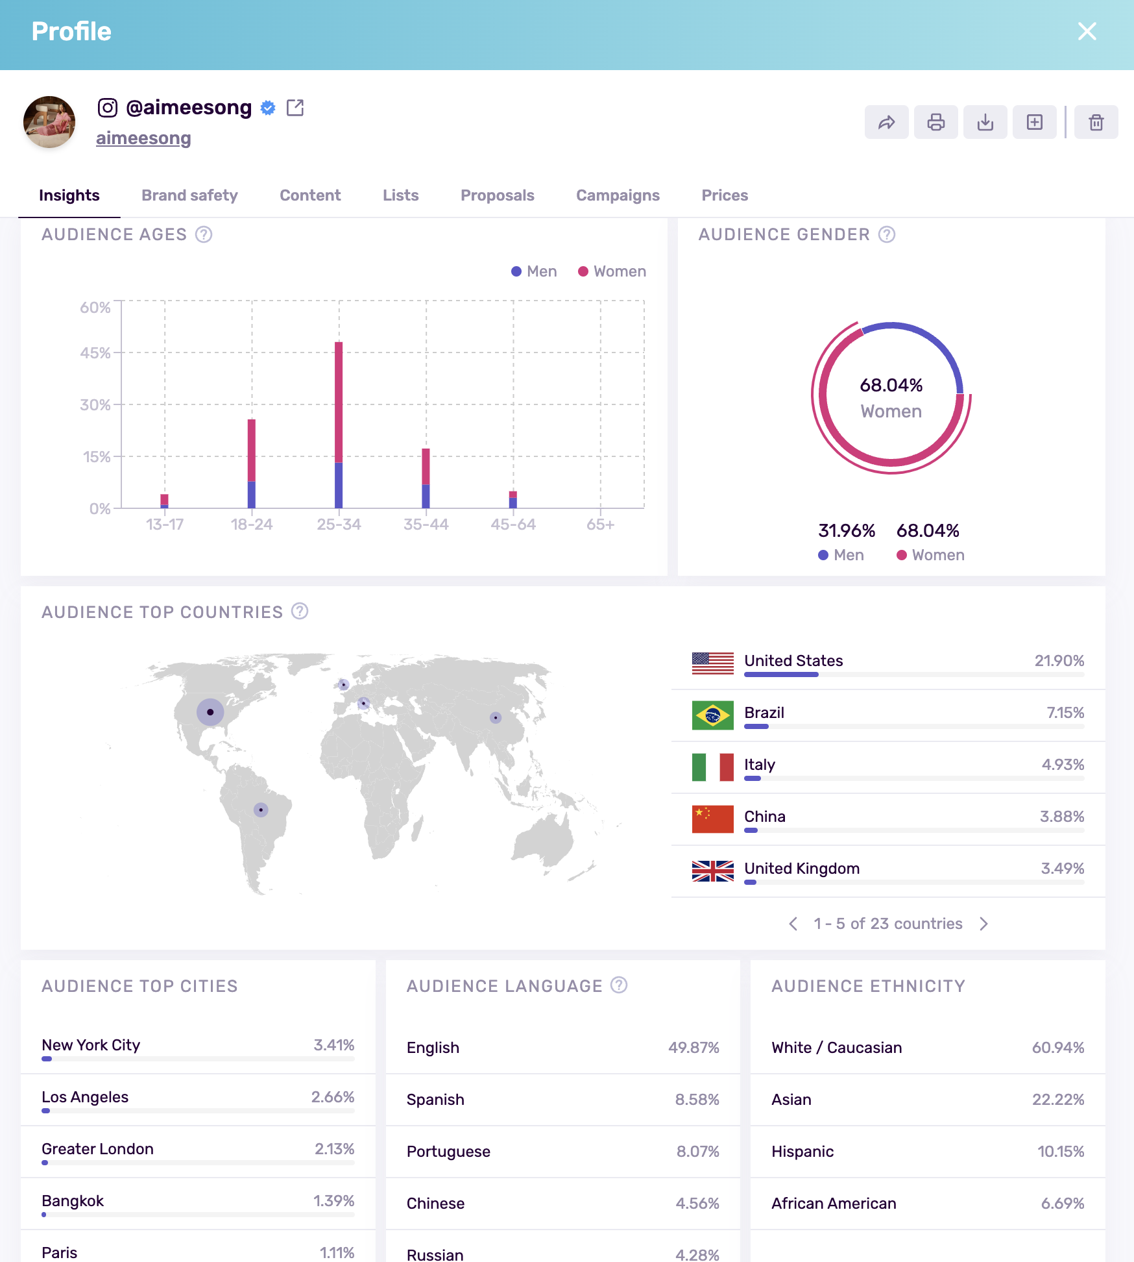Download the profile data
This screenshot has width=1134, height=1262.
985,121
